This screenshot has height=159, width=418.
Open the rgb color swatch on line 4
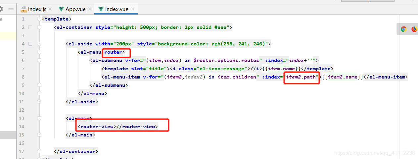(30, 44)
